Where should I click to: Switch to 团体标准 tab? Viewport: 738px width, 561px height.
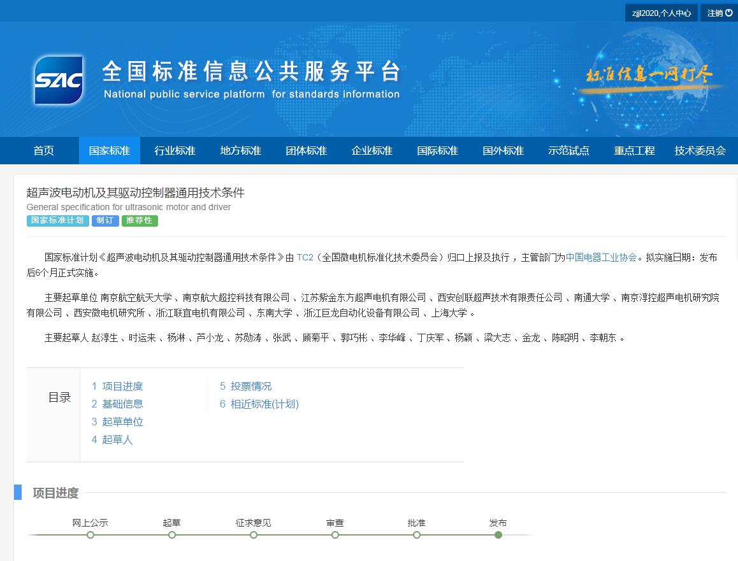coord(306,151)
